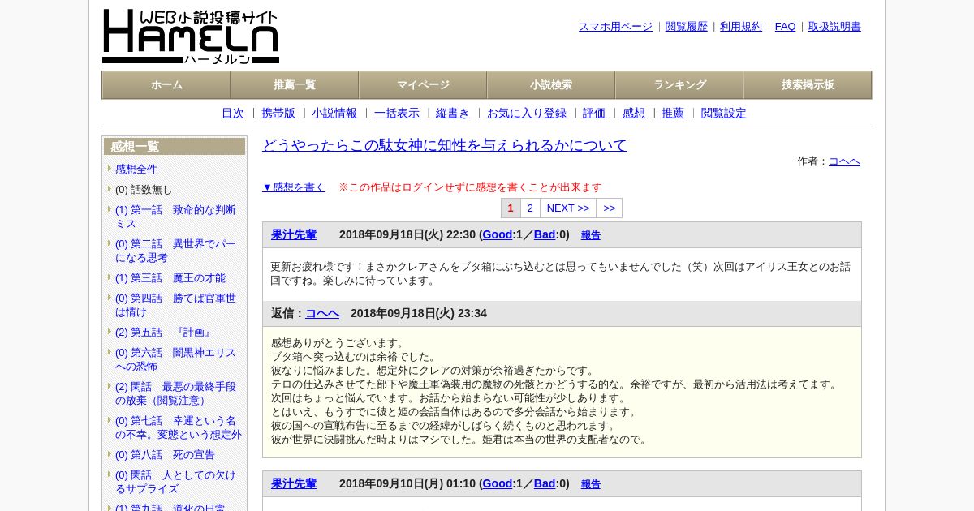Open commenter 果汁先輩 on 09月10日 comment
Screen dimensions: 974x511
point(294,484)
